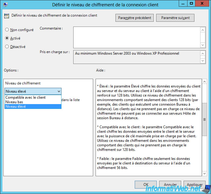Maximize the dialog window

[x=191, y=4]
